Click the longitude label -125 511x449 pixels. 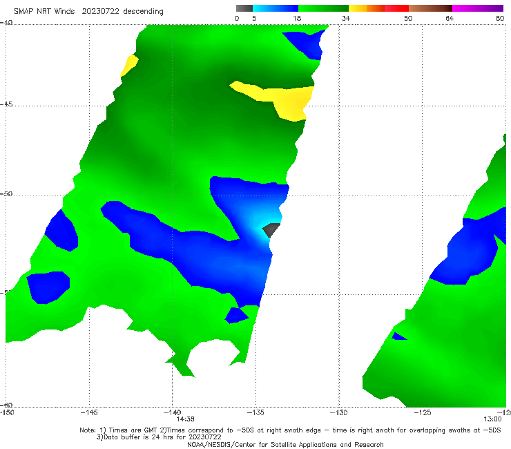423,412
